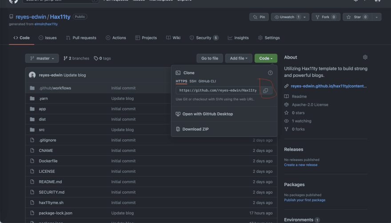Pin the repository
The width and height of the screenshot is (391, 223).
click(x=259, y=17)
